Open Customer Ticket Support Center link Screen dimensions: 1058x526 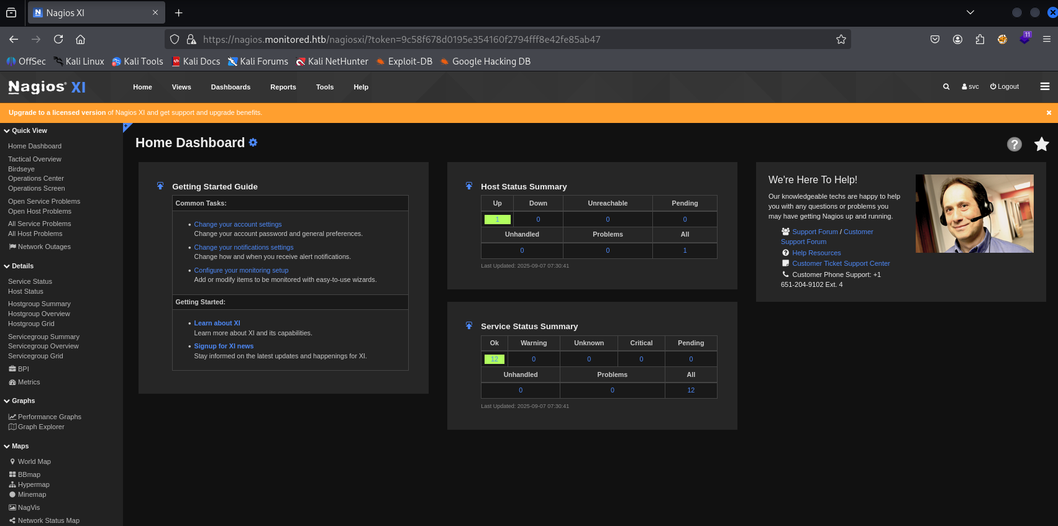(841, 263)
